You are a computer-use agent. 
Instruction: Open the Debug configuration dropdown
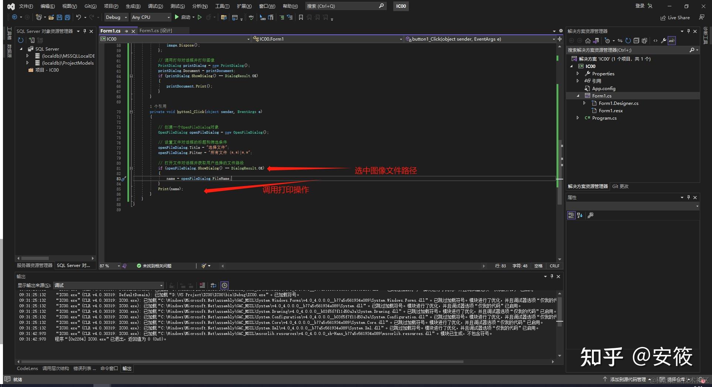pyautogui.click(x=116, y=17)
